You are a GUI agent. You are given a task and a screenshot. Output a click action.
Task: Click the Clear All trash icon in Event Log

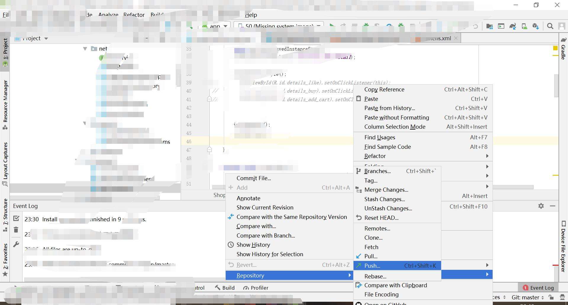pos(16,230)
